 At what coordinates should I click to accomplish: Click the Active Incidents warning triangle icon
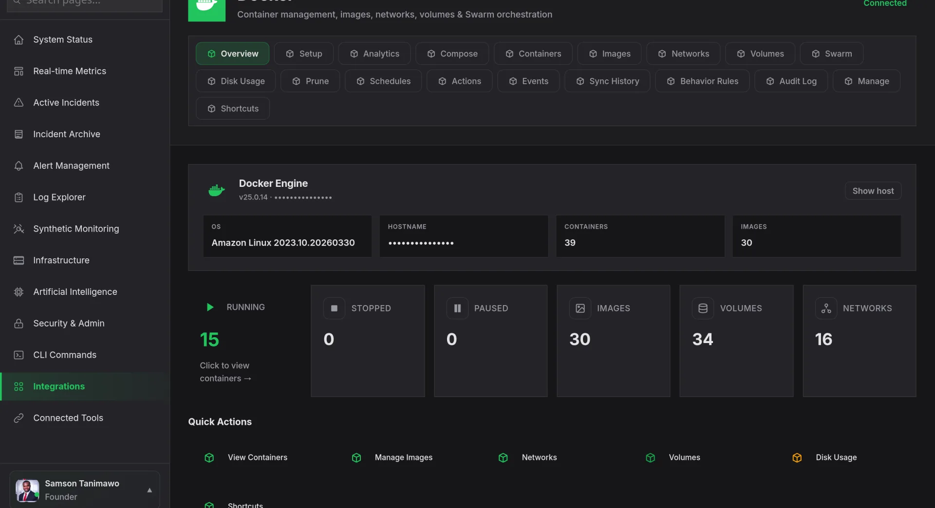click(x=19, y=103)
